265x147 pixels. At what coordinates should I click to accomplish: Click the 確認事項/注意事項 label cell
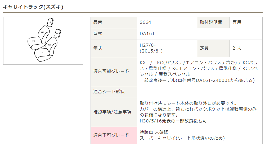tap(114, 112)
